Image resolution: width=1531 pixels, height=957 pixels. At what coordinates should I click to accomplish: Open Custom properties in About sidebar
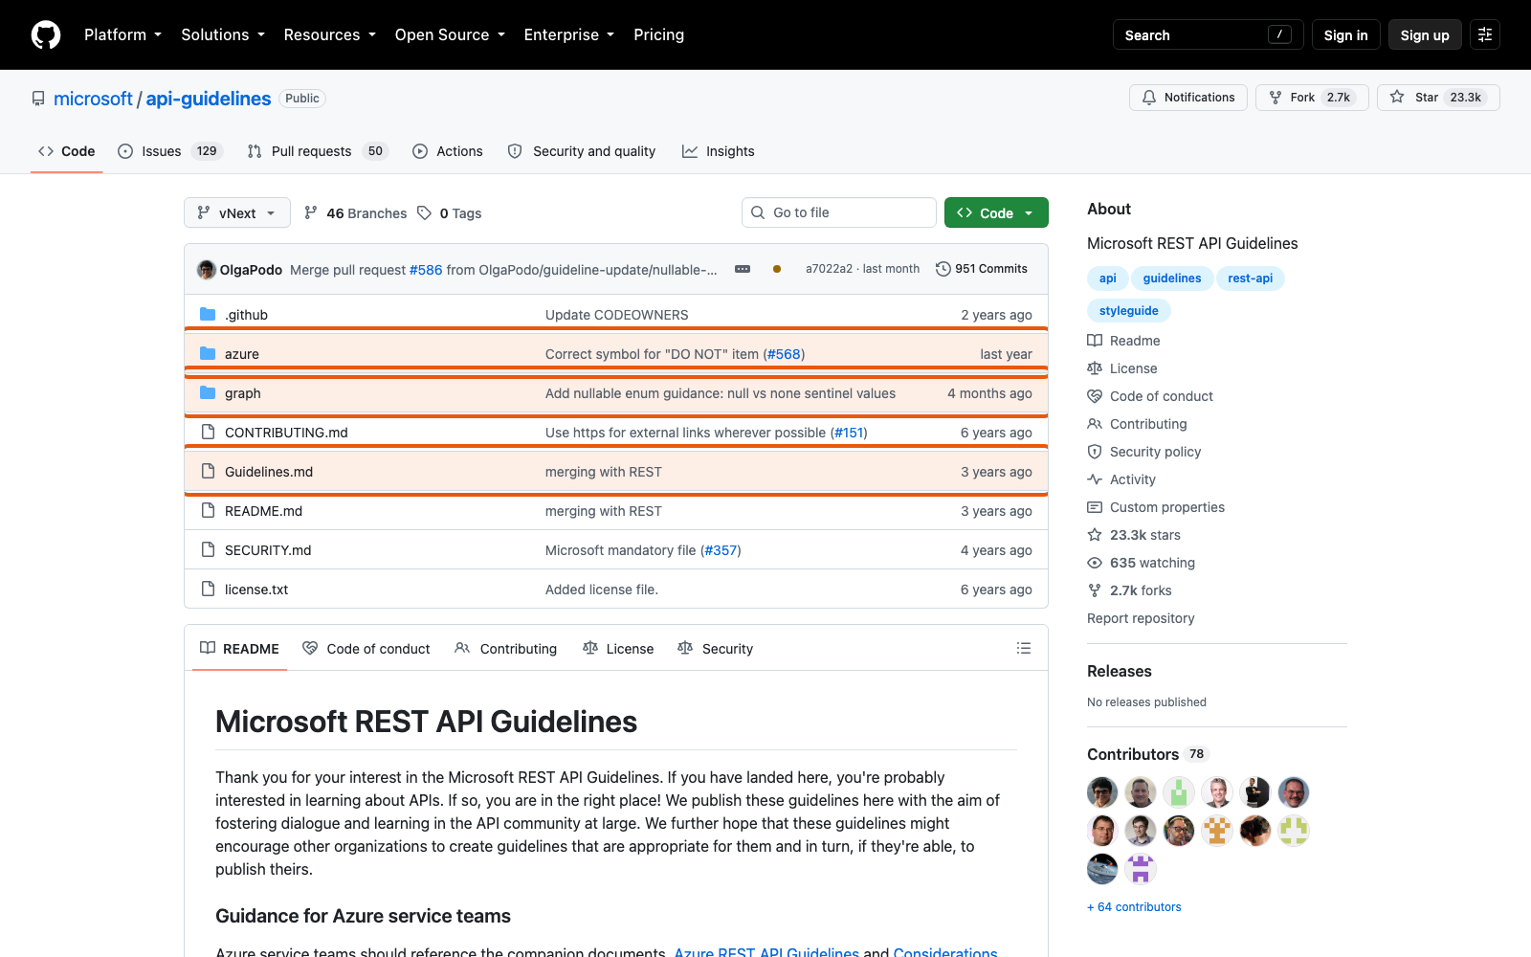[1156, 507]
